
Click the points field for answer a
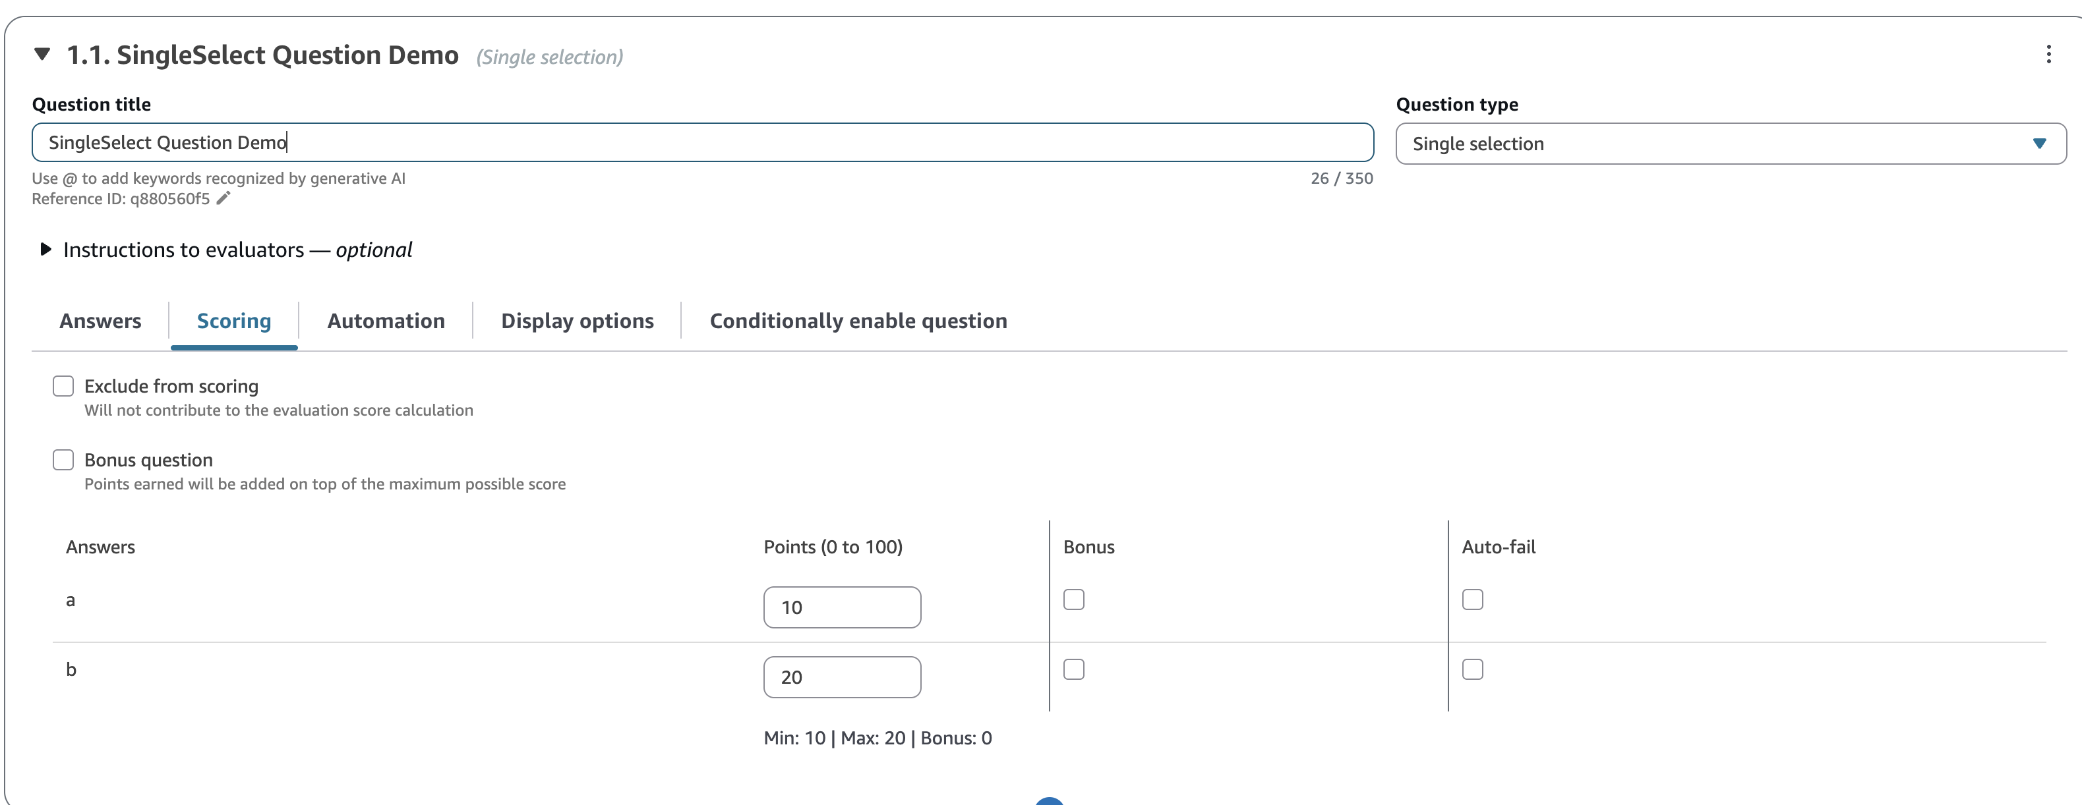click(841, 607)
